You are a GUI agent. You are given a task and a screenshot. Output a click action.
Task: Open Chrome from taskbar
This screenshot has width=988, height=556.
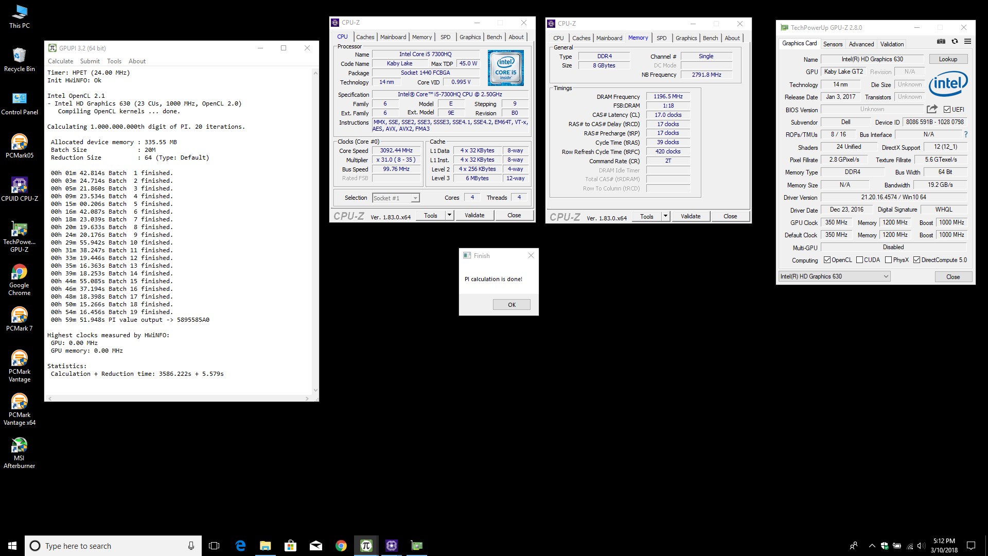pos(341,546)
